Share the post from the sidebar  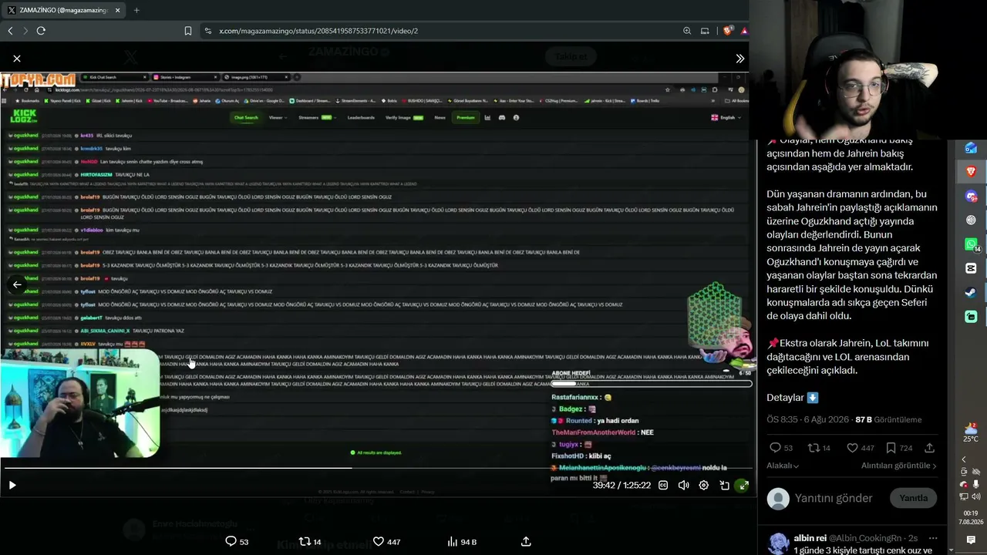[929, 448]
